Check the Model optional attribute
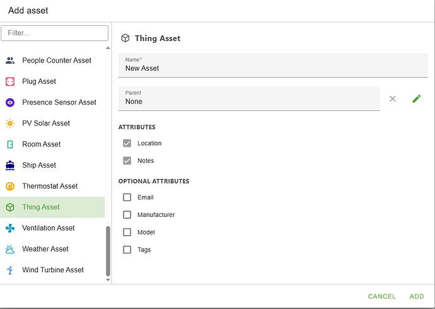 (x=127, y=232)
